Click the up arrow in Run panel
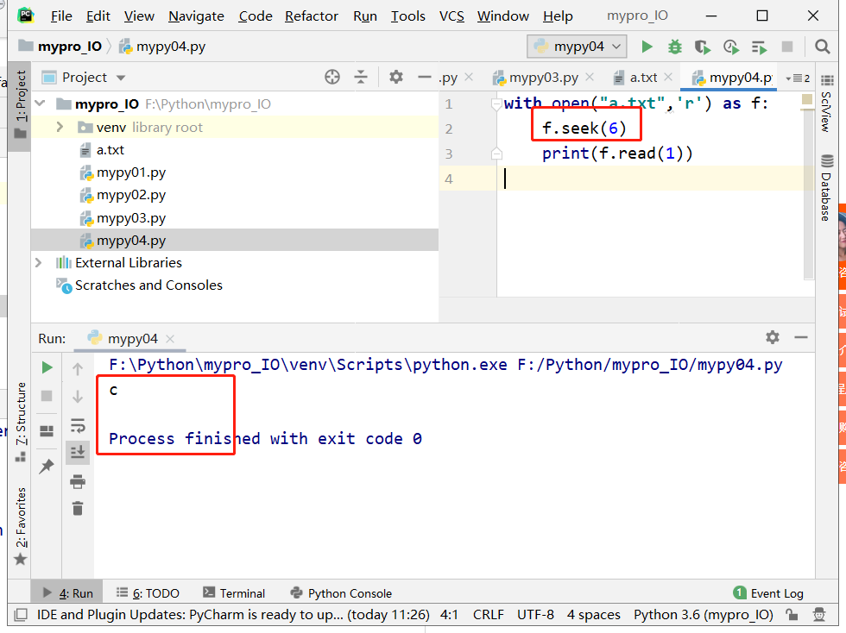Image resolution: width=846 pixels, height=633 pixels. point(78,369)
